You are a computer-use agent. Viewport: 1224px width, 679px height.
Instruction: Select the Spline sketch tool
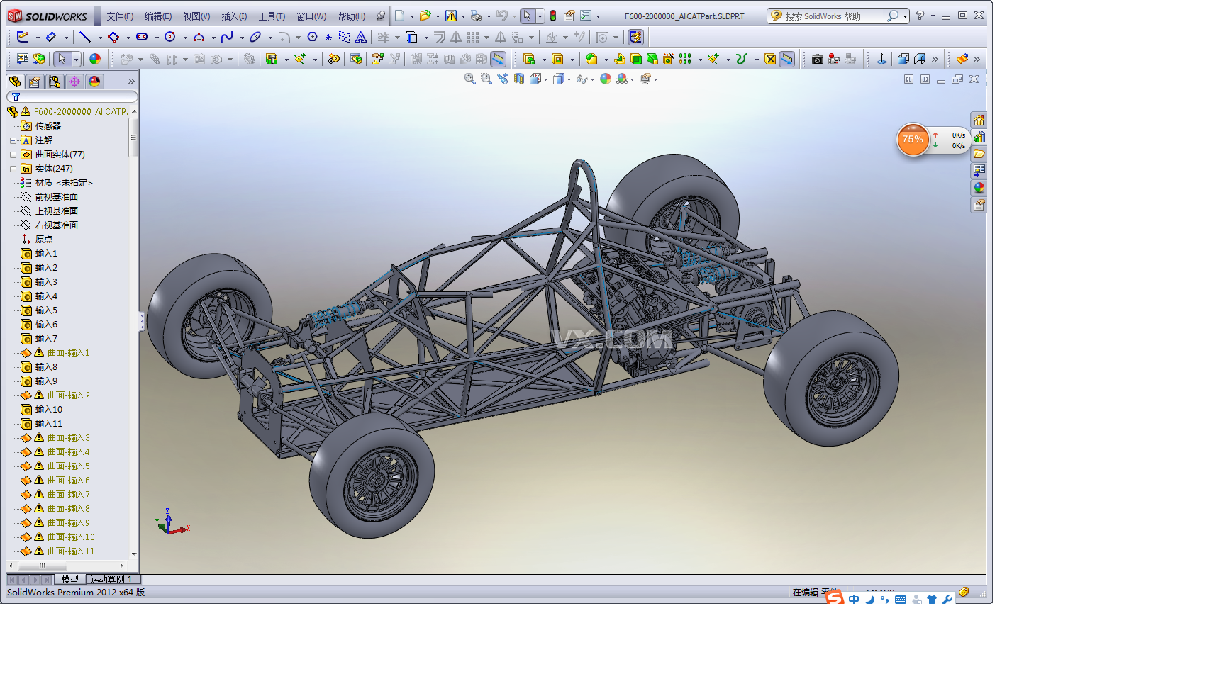228,37
